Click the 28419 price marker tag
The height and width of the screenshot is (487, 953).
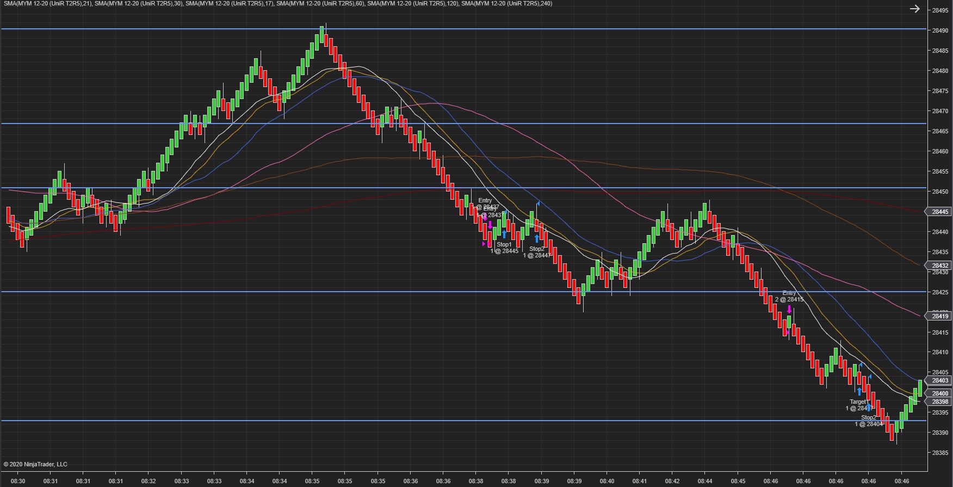(938, 316)
